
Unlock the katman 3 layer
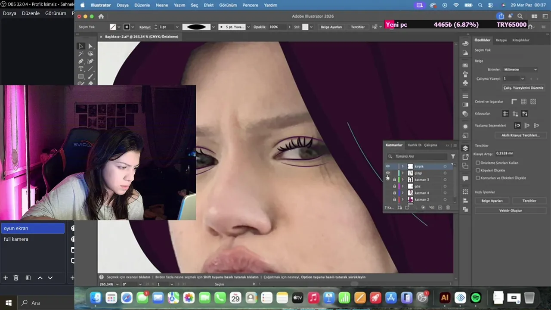click(394, 180)
